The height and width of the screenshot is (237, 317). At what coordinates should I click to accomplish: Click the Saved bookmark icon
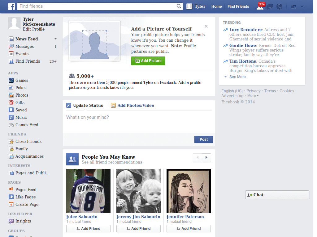11,110
